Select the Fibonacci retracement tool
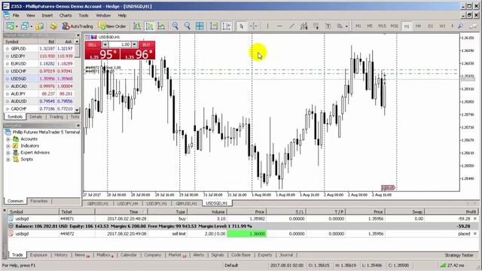 point(316,26)
